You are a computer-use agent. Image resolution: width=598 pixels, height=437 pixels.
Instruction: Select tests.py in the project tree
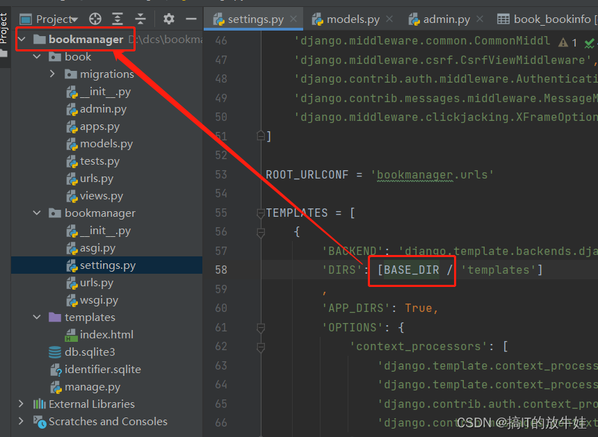pos(99,161)
